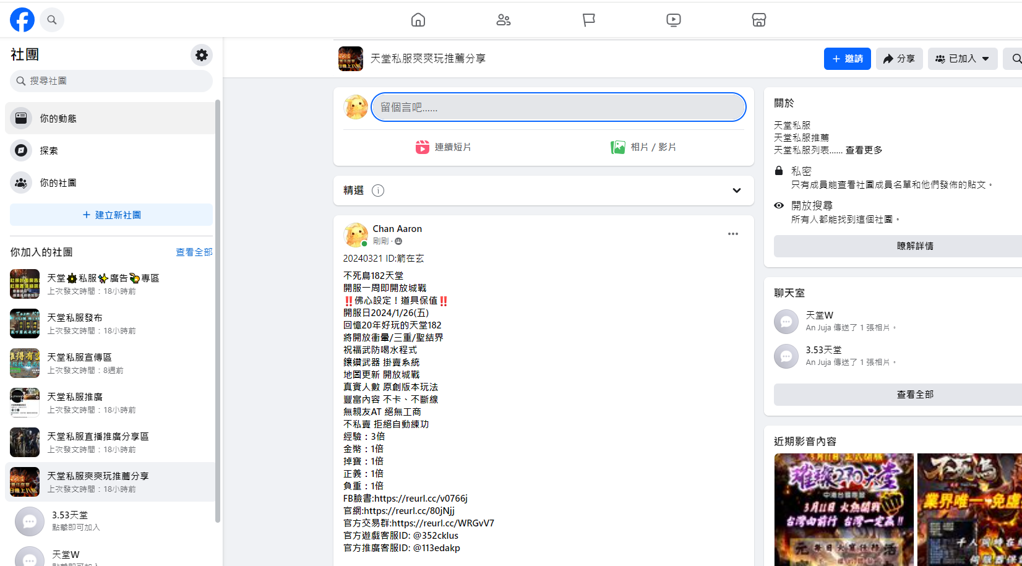Click the 搜尋社團 search field

[x=111, y=81]
